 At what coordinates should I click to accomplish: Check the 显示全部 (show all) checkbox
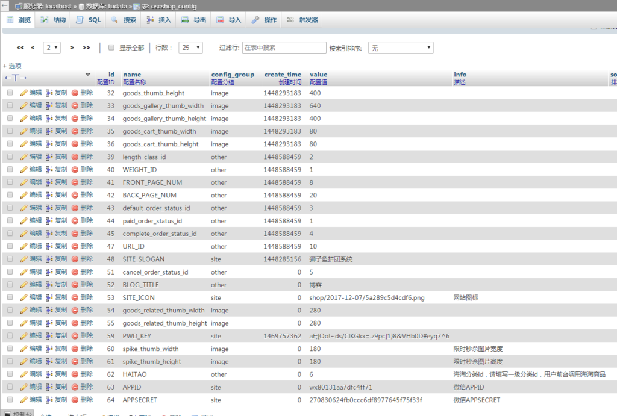tap(111, 48)
